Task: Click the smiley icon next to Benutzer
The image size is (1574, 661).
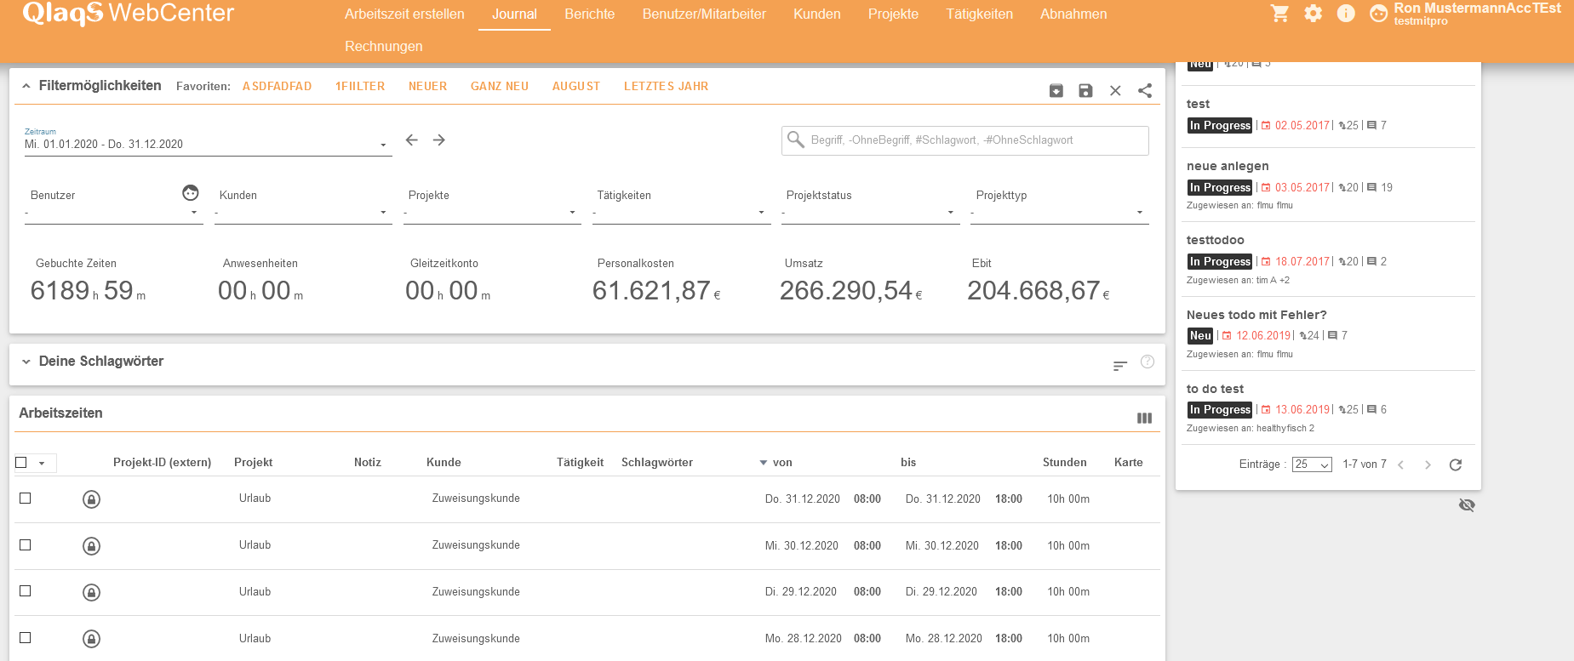Action: click(191, 193)
